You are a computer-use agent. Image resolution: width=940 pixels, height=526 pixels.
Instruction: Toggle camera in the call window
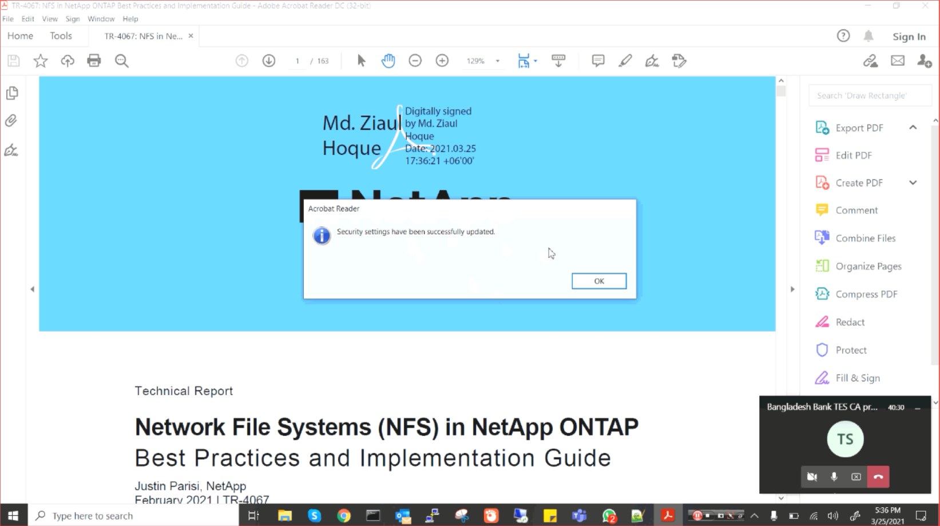pos(812,477)
